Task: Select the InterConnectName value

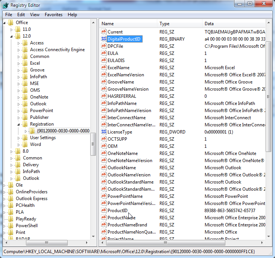Action: point(126,117)
